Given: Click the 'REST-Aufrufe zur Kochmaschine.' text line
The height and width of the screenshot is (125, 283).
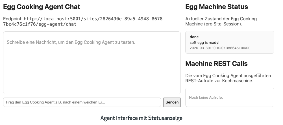Looking at the screenshot, I should pyautogui.click(x=219, y=81).
